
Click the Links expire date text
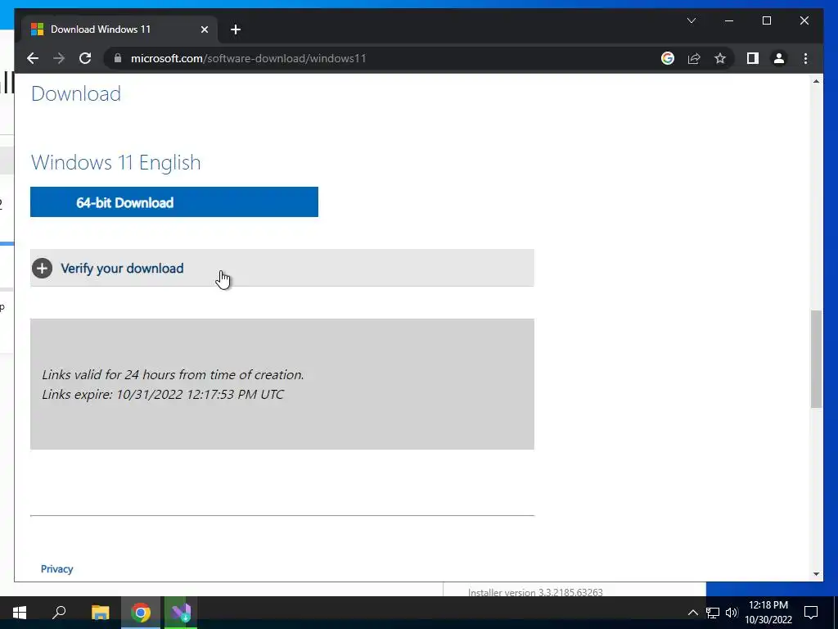pyautogui.click(x=163, y=394)
